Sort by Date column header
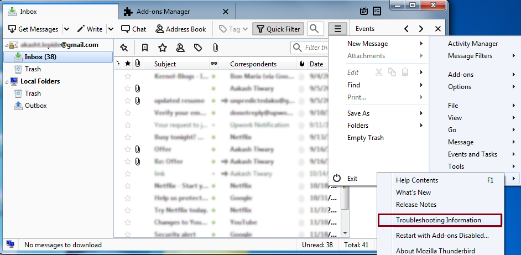This screenshot has width=521, height=255. 317,64
